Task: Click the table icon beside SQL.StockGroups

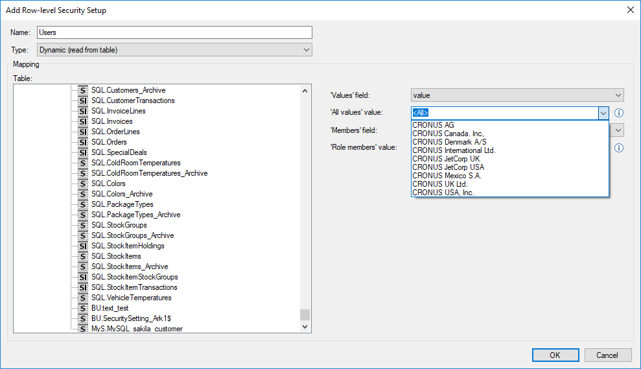Action: 83,225
